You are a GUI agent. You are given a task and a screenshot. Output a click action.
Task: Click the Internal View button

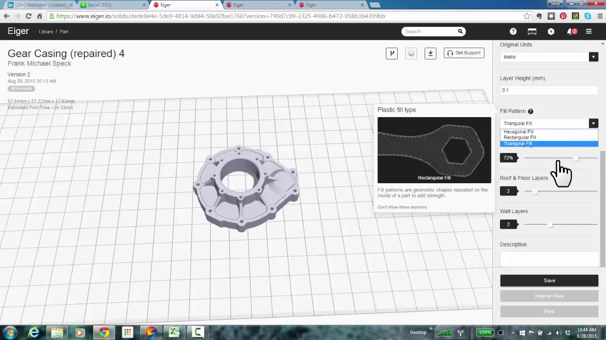click(x=549, y=296)
